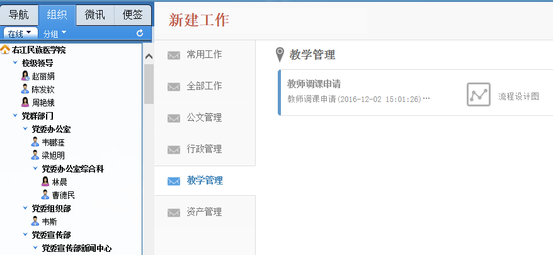
Task: Click the location pin icon by 教学管理
Action: click(280, 55)
